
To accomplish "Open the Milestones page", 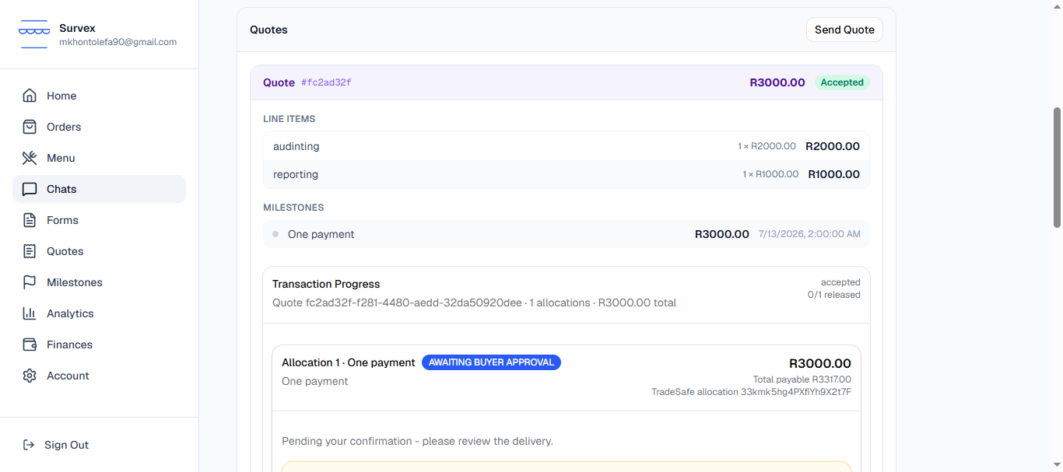I will click(x=99, y=282).
